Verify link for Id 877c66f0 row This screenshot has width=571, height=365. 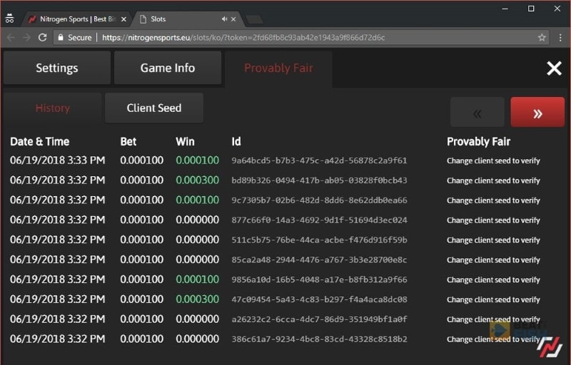493,220
